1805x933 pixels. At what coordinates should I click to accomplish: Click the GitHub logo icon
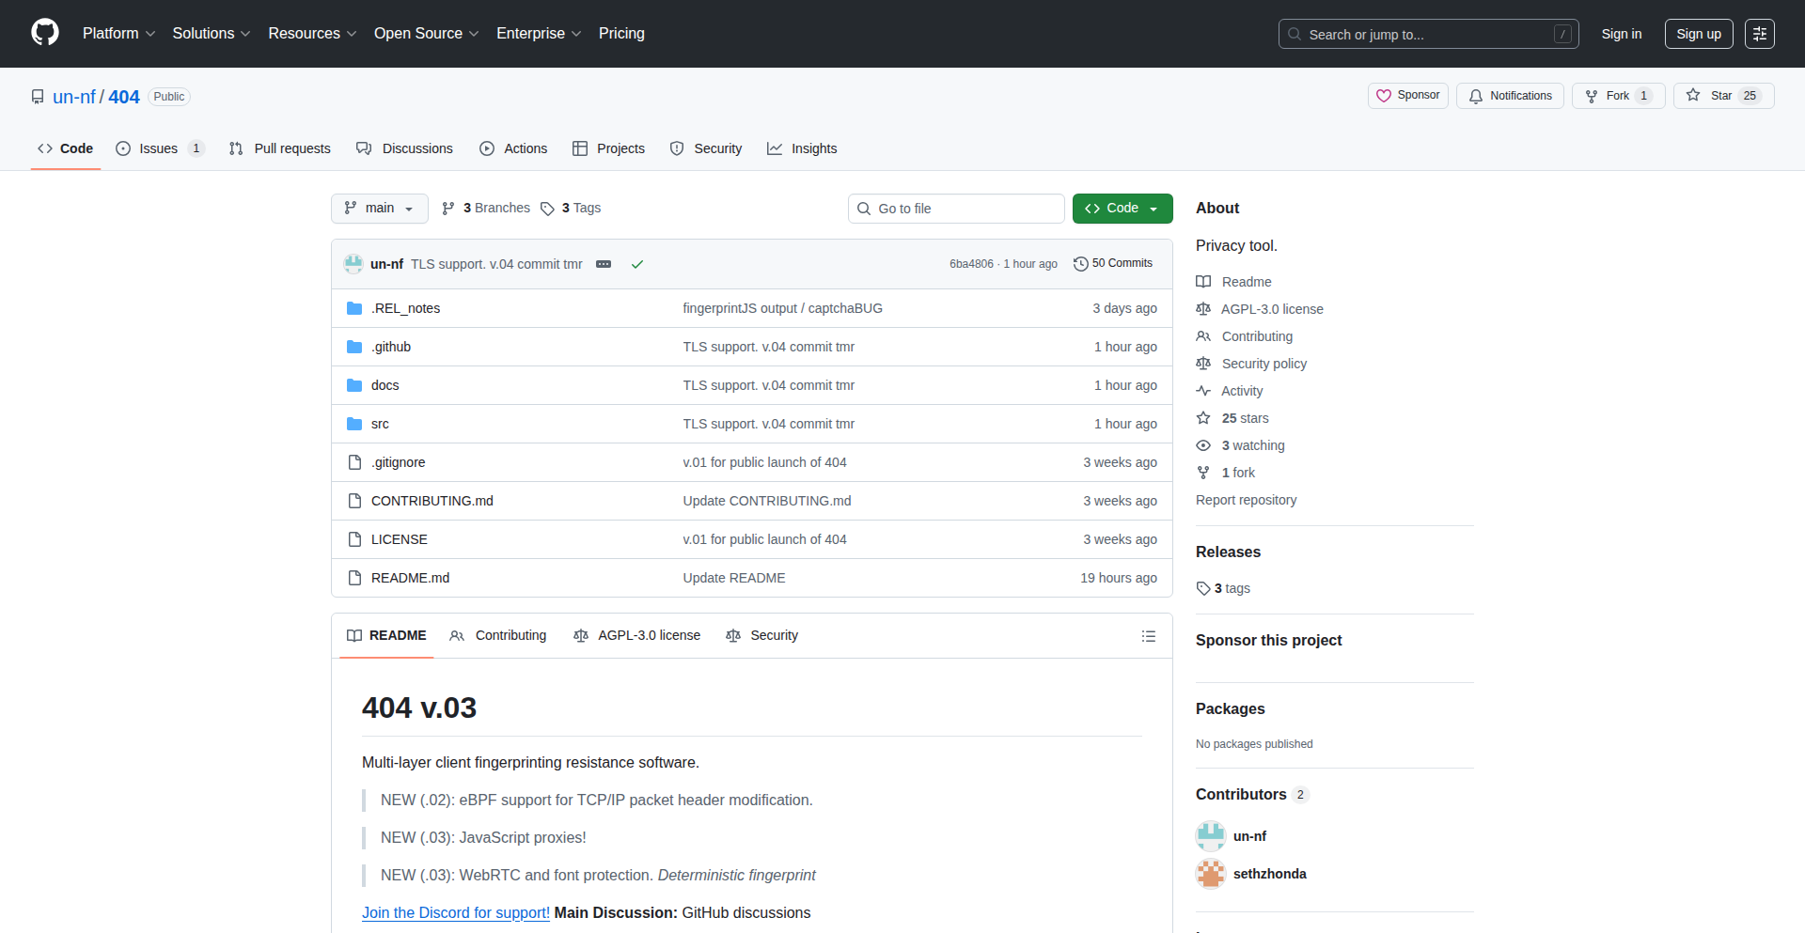(45, 33)
